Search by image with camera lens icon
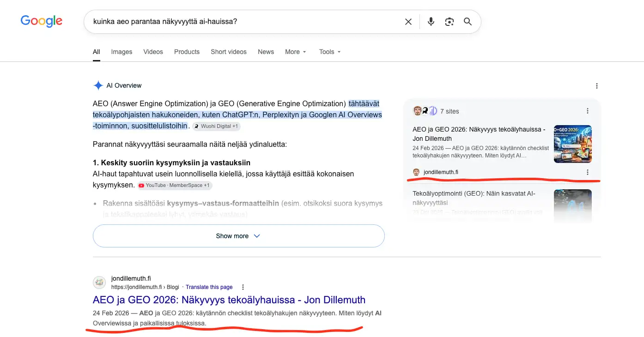The image size is (644, 337). click(449, 22)
